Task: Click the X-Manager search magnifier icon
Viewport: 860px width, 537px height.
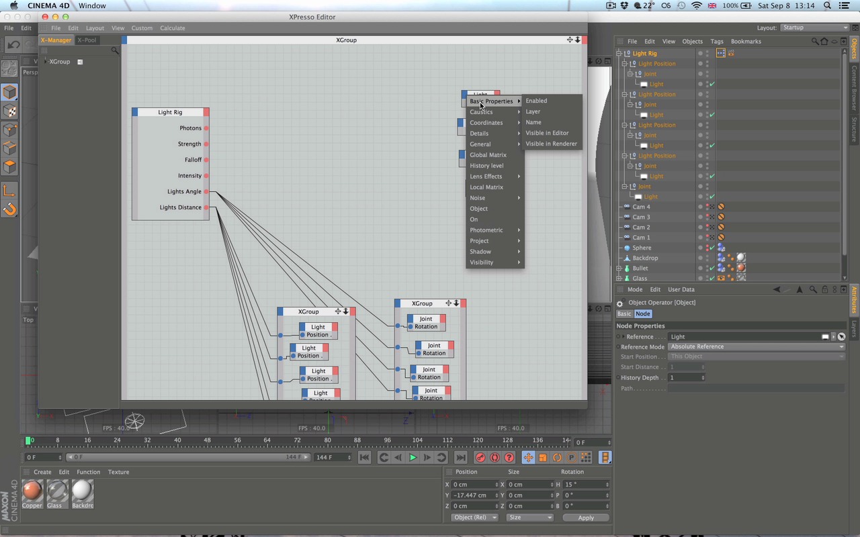Action: tap(115, 50)
